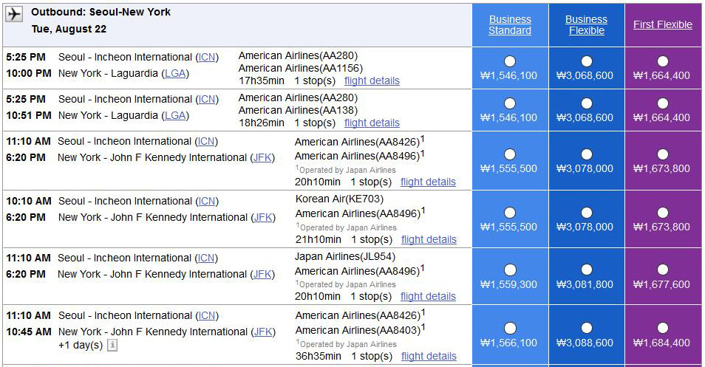Select Business Standard fare for AA1156 flight
The image size is (705, 367).
[x=510, y=61]
